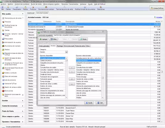Open the Gestión menu in menu bar
Image resolution: width=165 pixels, height=128 pixels.
[x=10, y=4]
